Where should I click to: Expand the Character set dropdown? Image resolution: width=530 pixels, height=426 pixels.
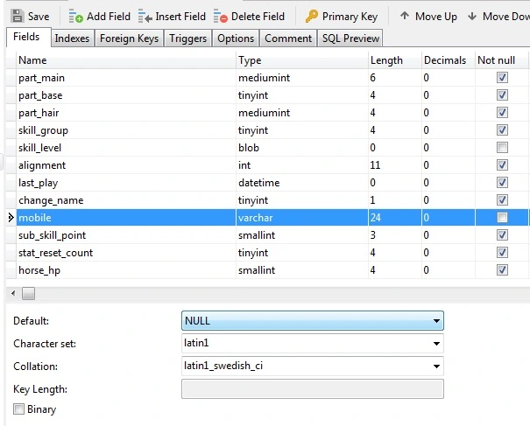tap(436, 343)
